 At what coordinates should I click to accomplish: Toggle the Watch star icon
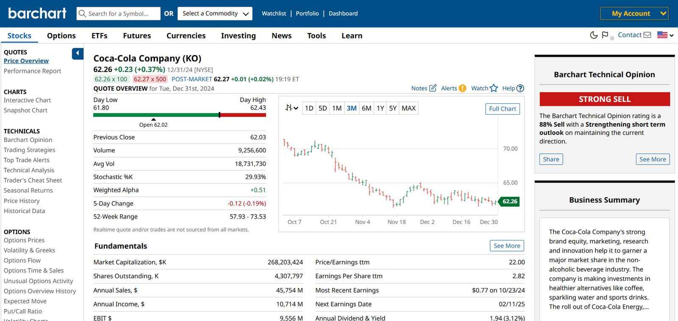tap(494, 88)
